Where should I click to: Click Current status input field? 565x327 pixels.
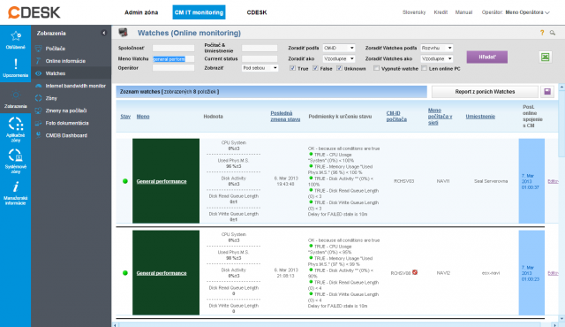click(x=260, y=58)
